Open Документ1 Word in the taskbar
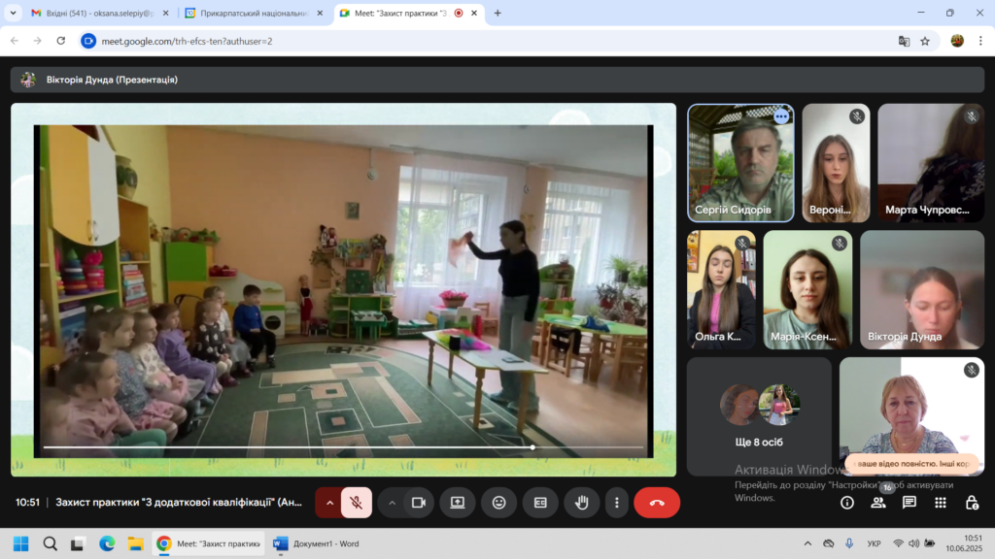The width and height of the screenshot is (995, 559). pos(317,543)
